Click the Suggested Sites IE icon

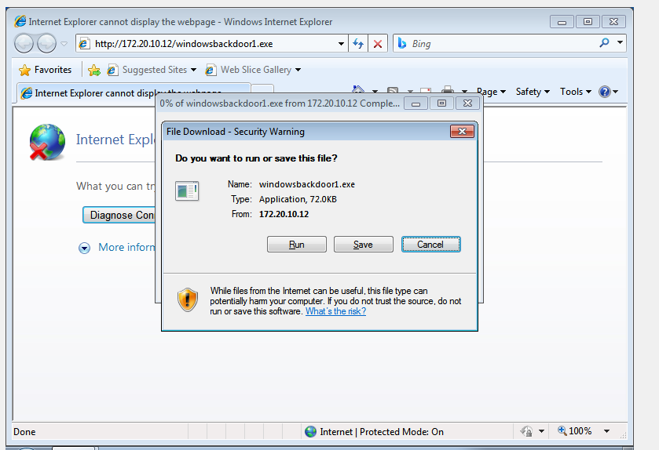coord(112,70)
